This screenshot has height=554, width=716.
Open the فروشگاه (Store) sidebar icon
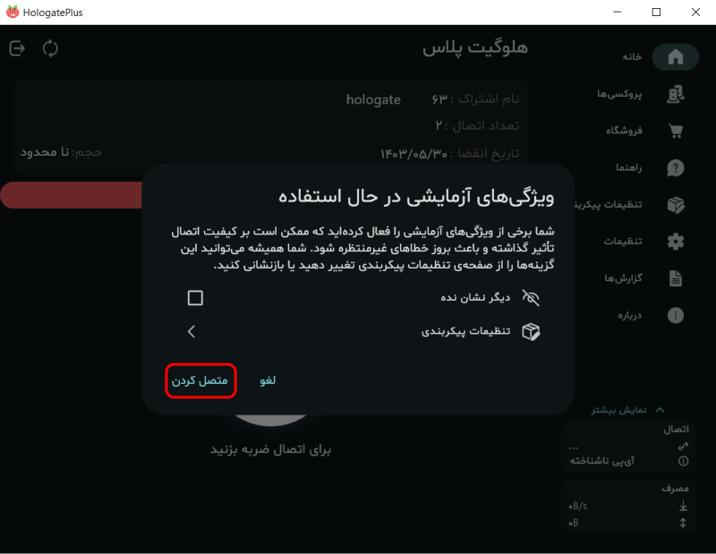click(676, 130)
